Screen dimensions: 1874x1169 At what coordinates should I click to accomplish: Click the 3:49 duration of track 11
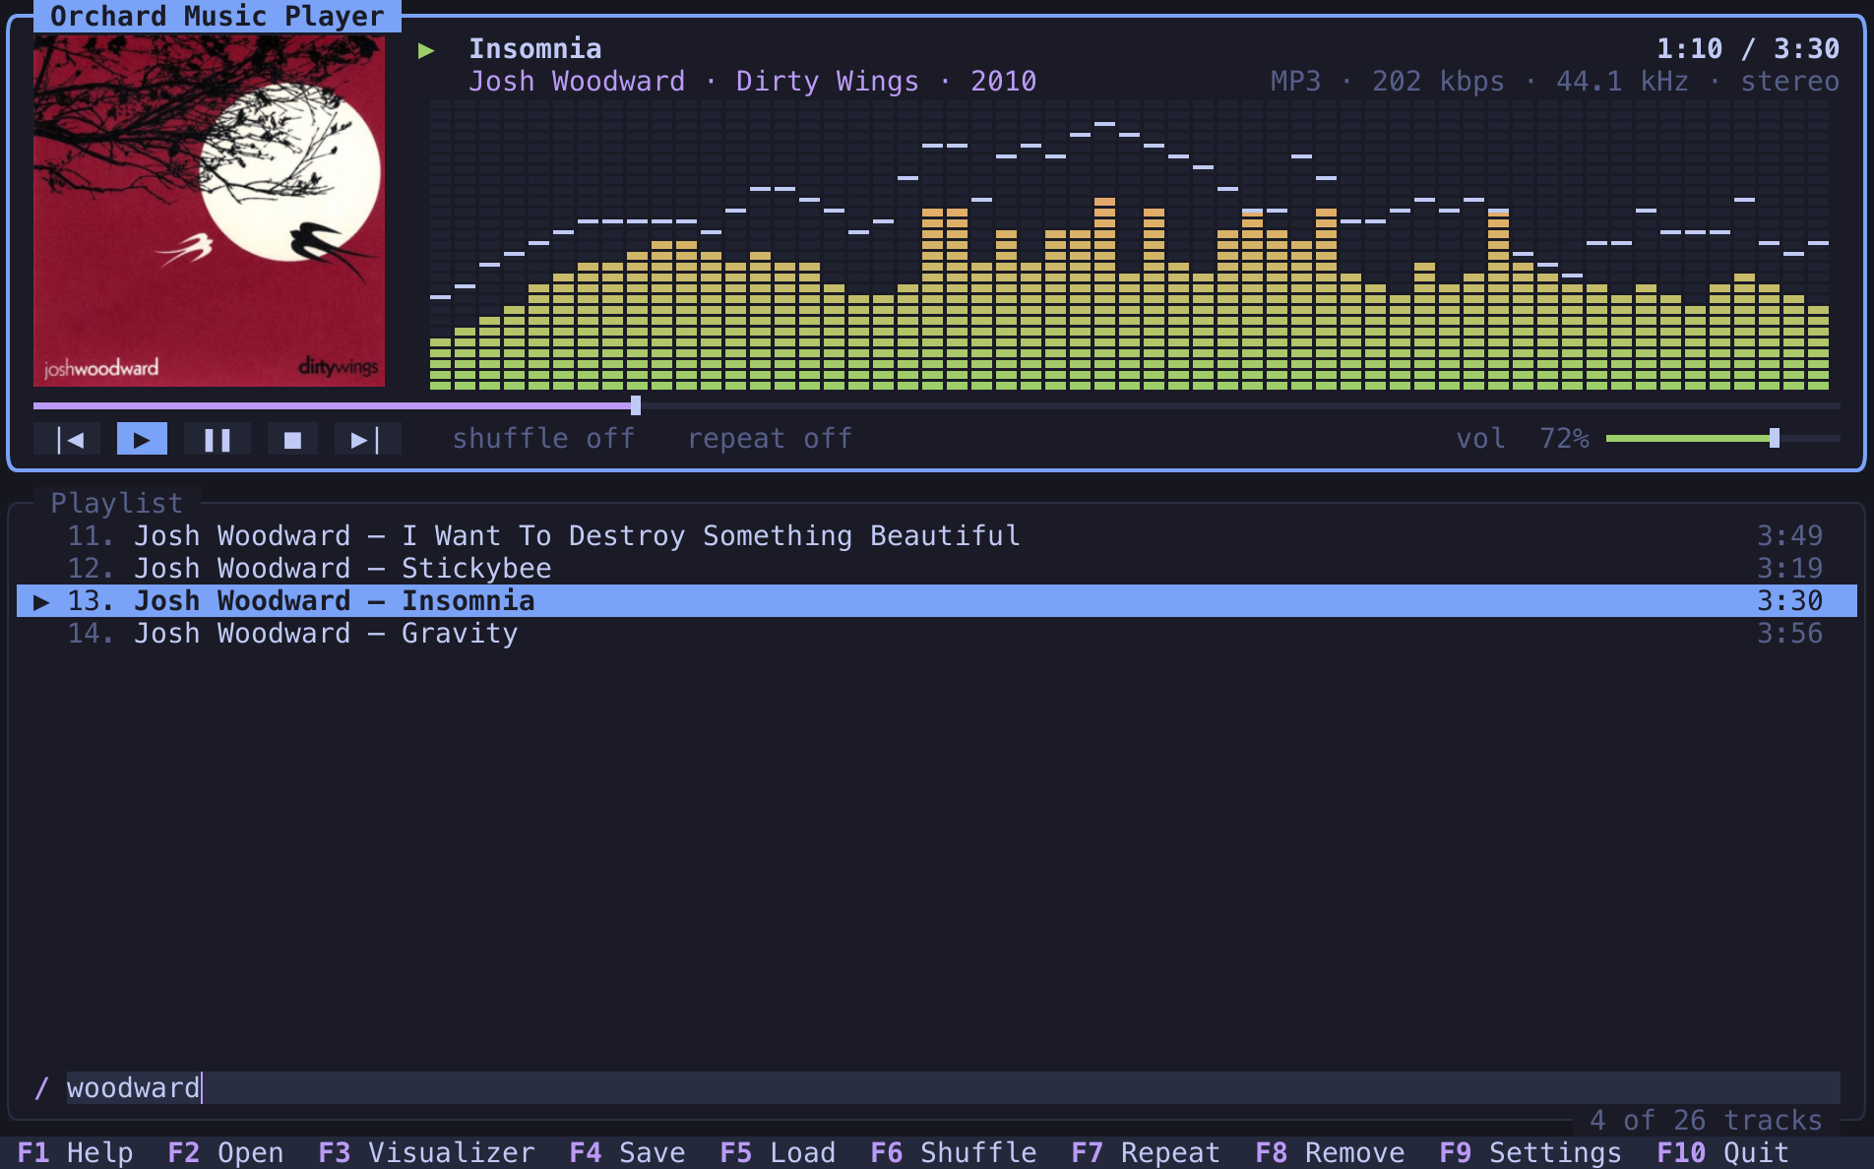[1790, 535]
